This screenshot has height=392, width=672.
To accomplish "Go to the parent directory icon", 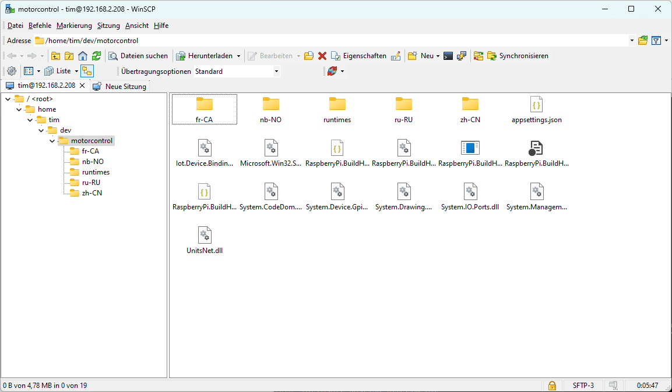I will 56,56.
